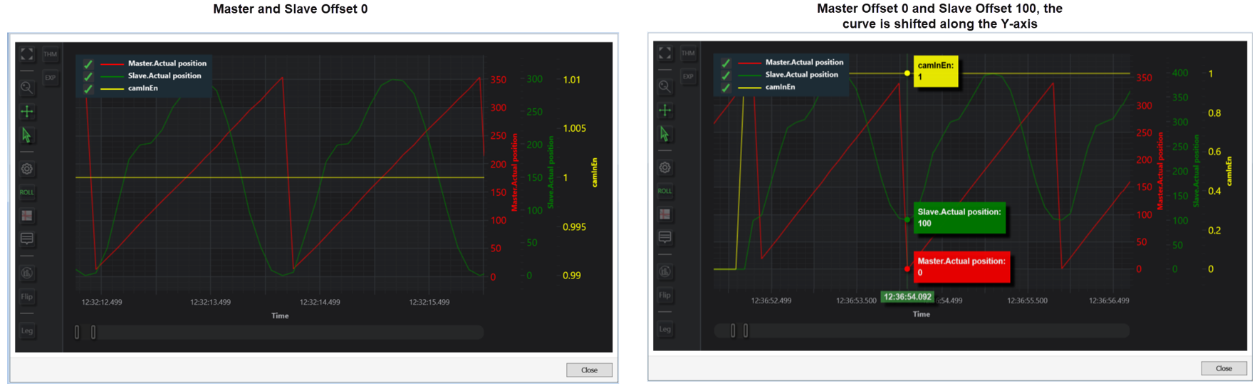Close the left chart window
1257x386 pixels.
[x=589, y=370]
